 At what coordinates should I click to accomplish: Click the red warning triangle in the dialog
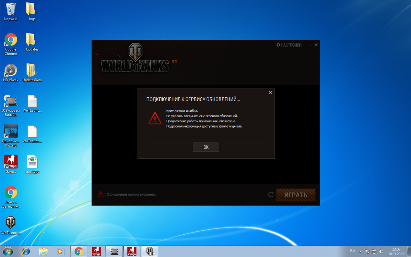[155, 118]
